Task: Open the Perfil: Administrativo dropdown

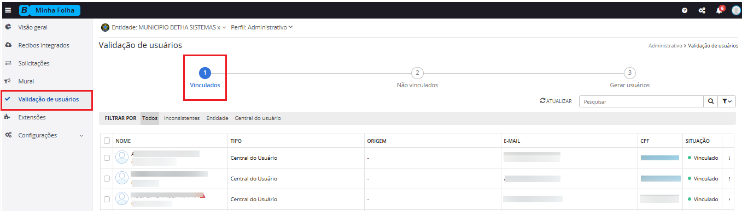Action: coord(262,27)
